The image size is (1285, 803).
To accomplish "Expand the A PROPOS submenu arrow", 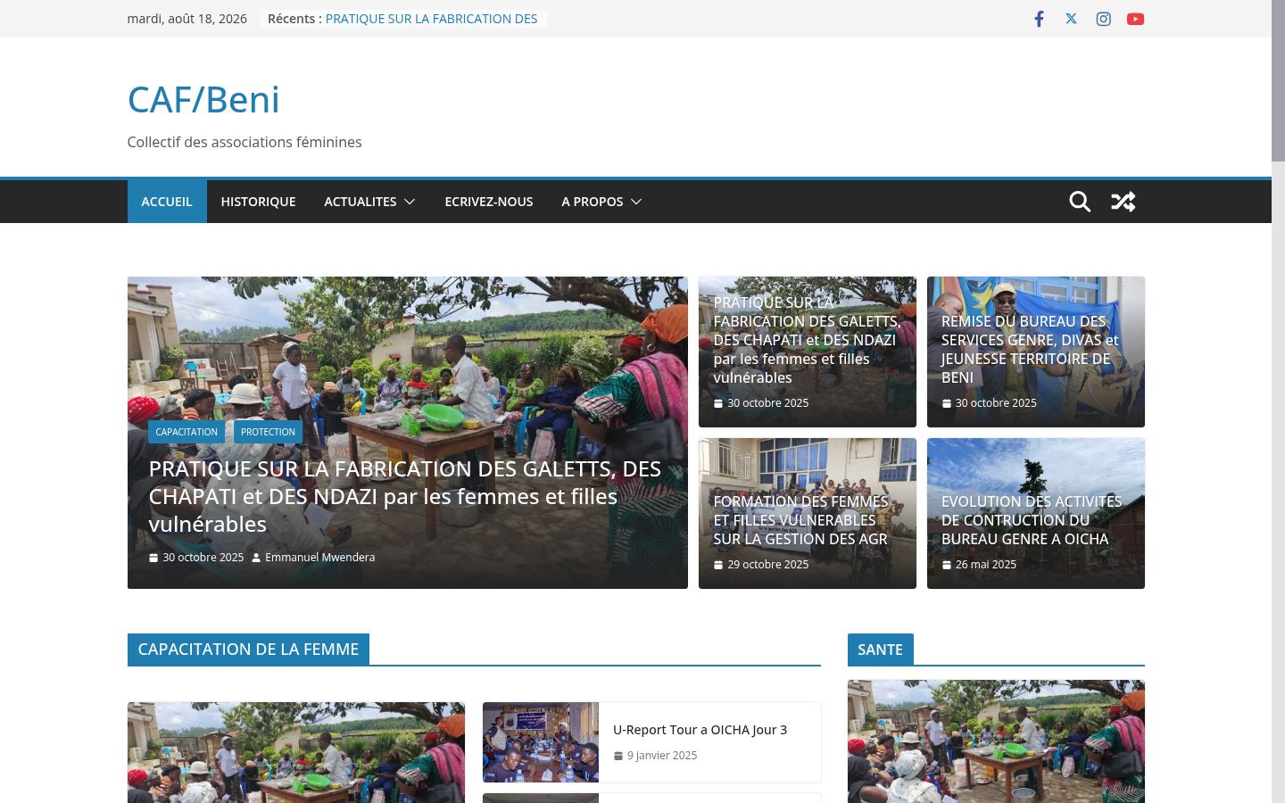I will (x=636, y=202).
